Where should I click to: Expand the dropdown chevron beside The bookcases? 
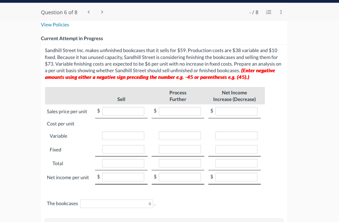click(150, 204)
